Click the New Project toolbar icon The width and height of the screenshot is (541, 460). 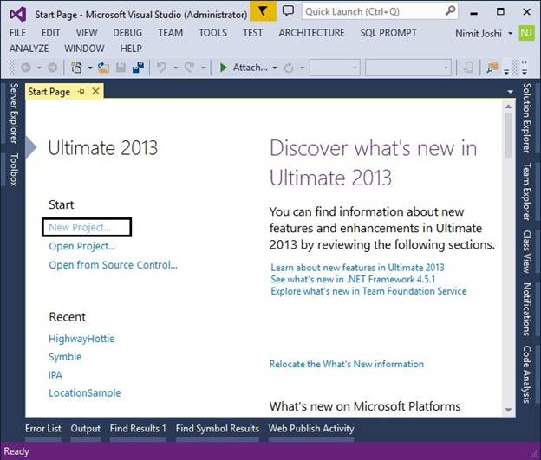click(76, 68)
